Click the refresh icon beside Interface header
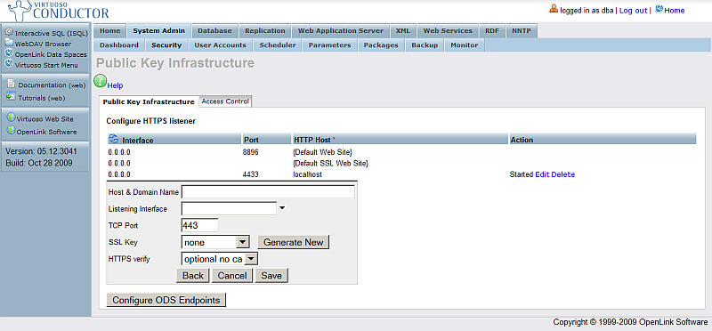 [x=114, y=139]
